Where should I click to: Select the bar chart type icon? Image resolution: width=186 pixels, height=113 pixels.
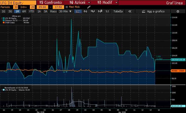(93, 11)
